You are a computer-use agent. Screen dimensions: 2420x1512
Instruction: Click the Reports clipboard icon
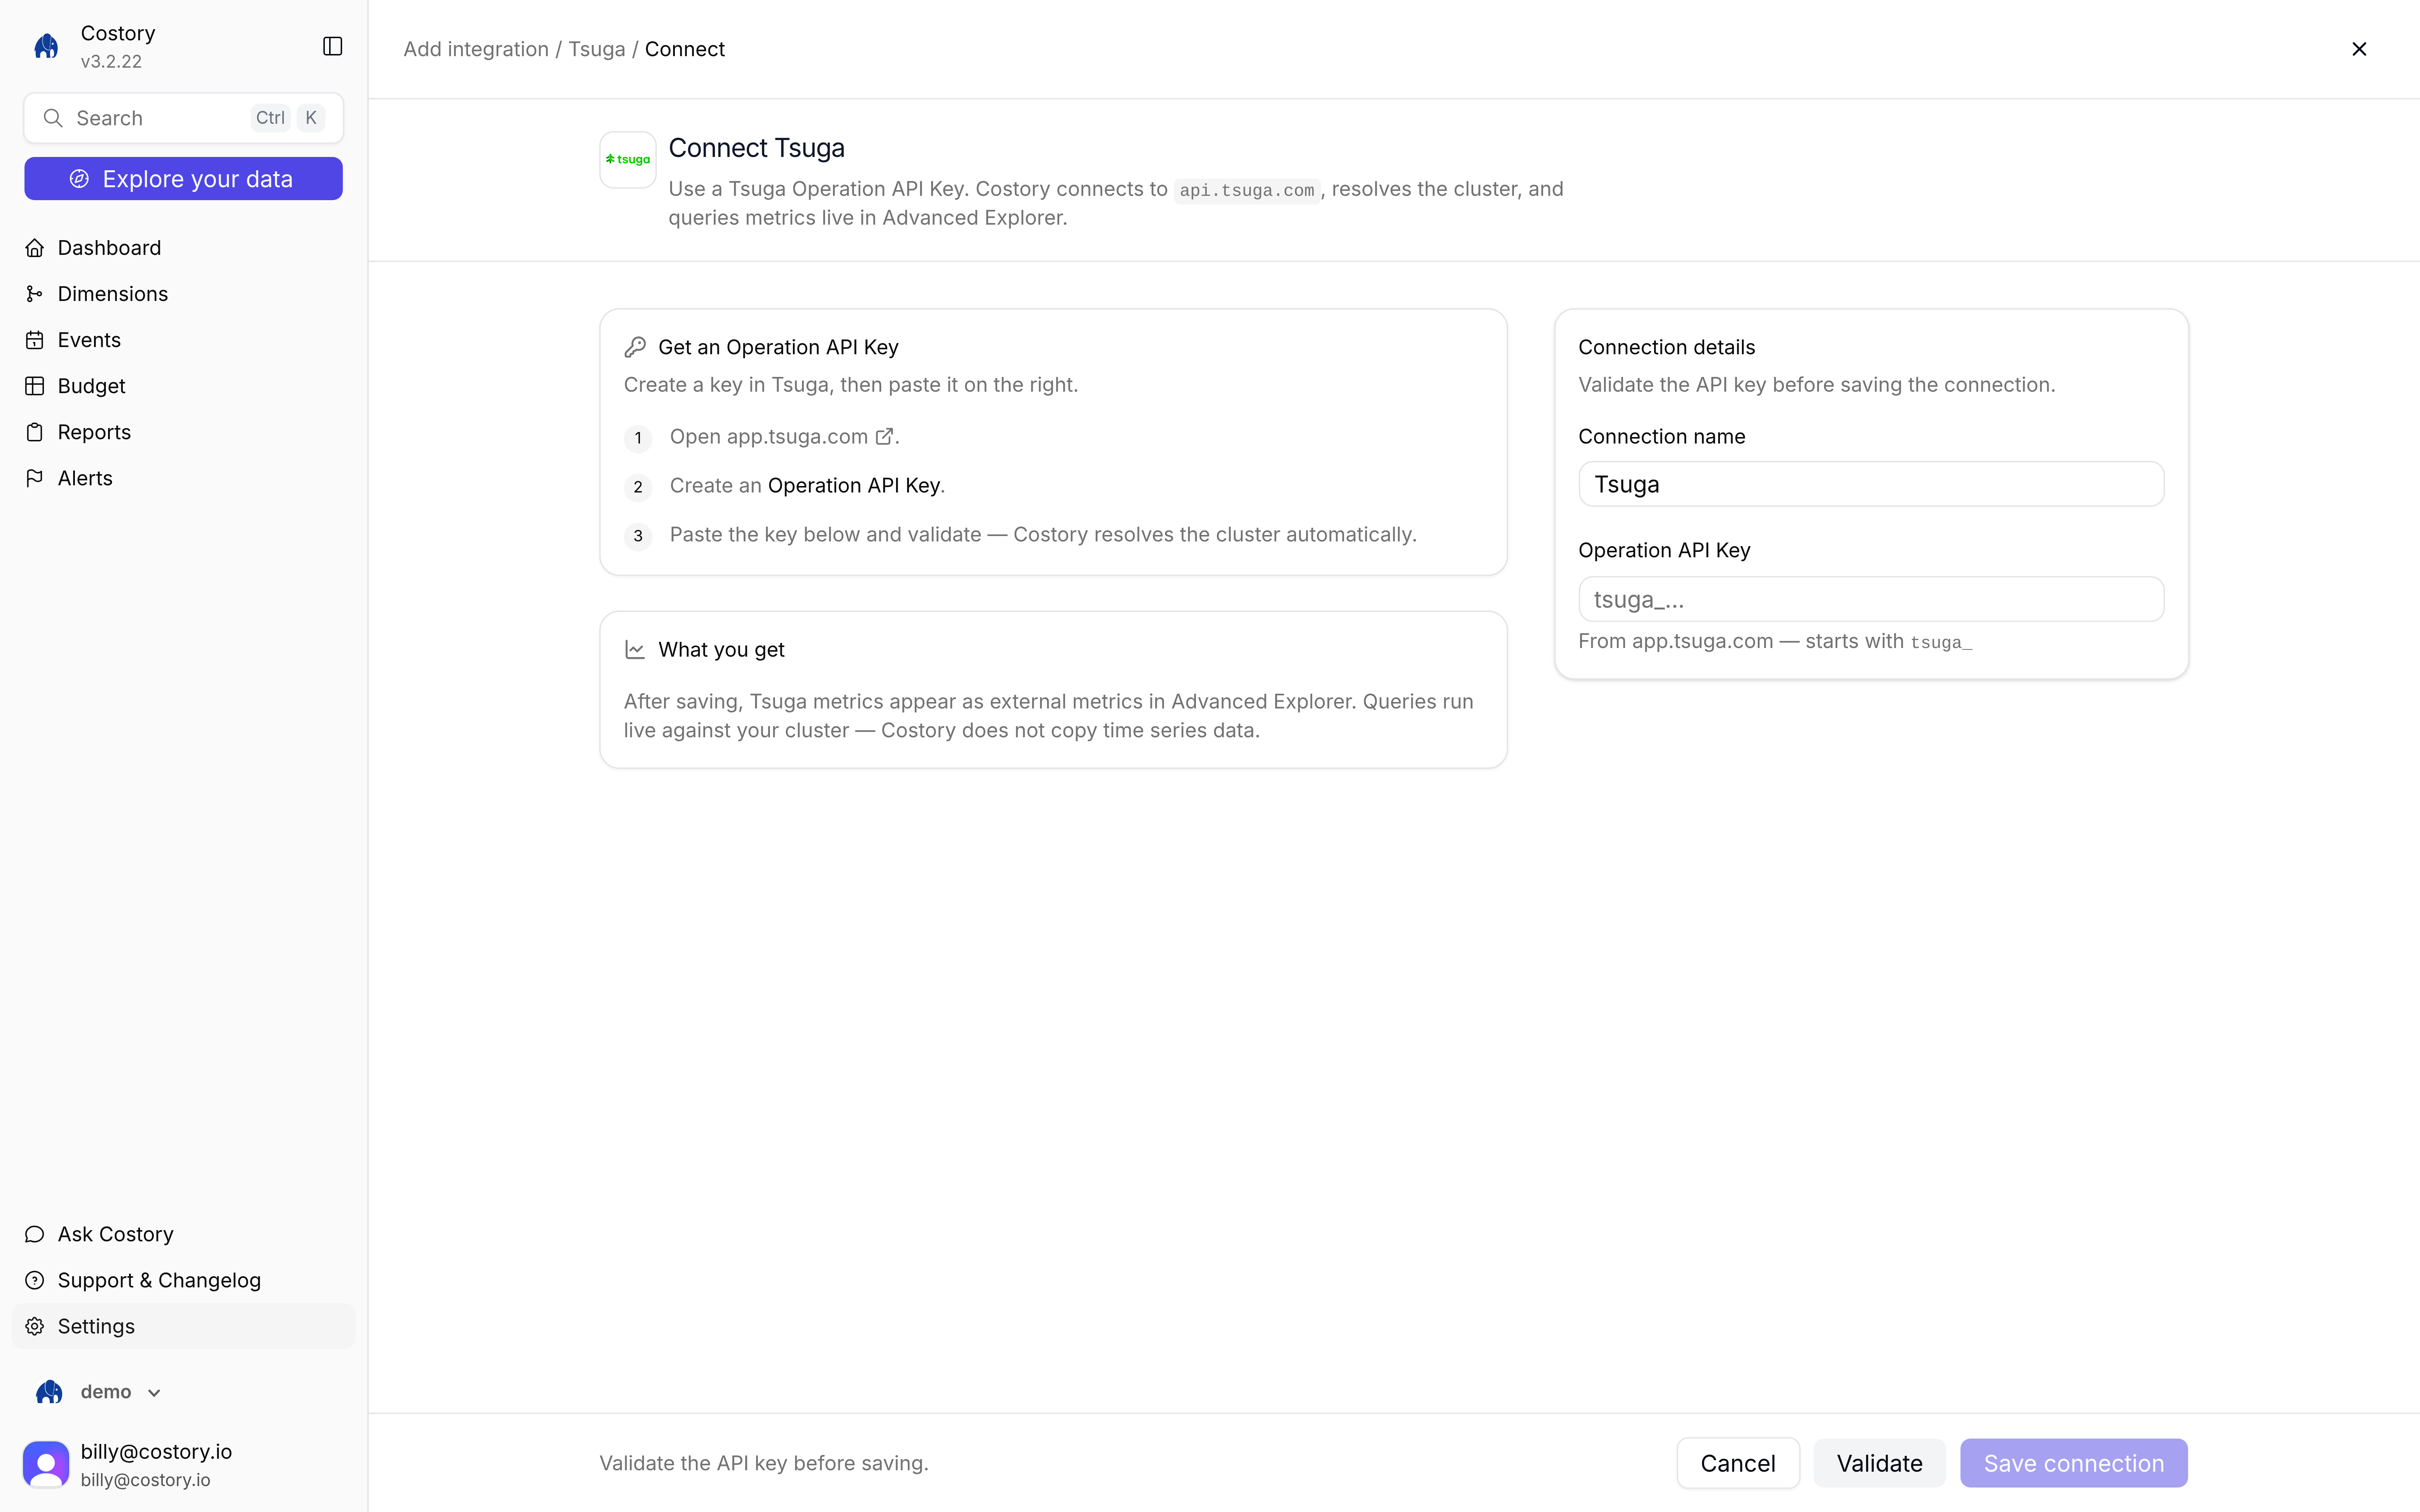pyautogui.click(x=35, y=432)
